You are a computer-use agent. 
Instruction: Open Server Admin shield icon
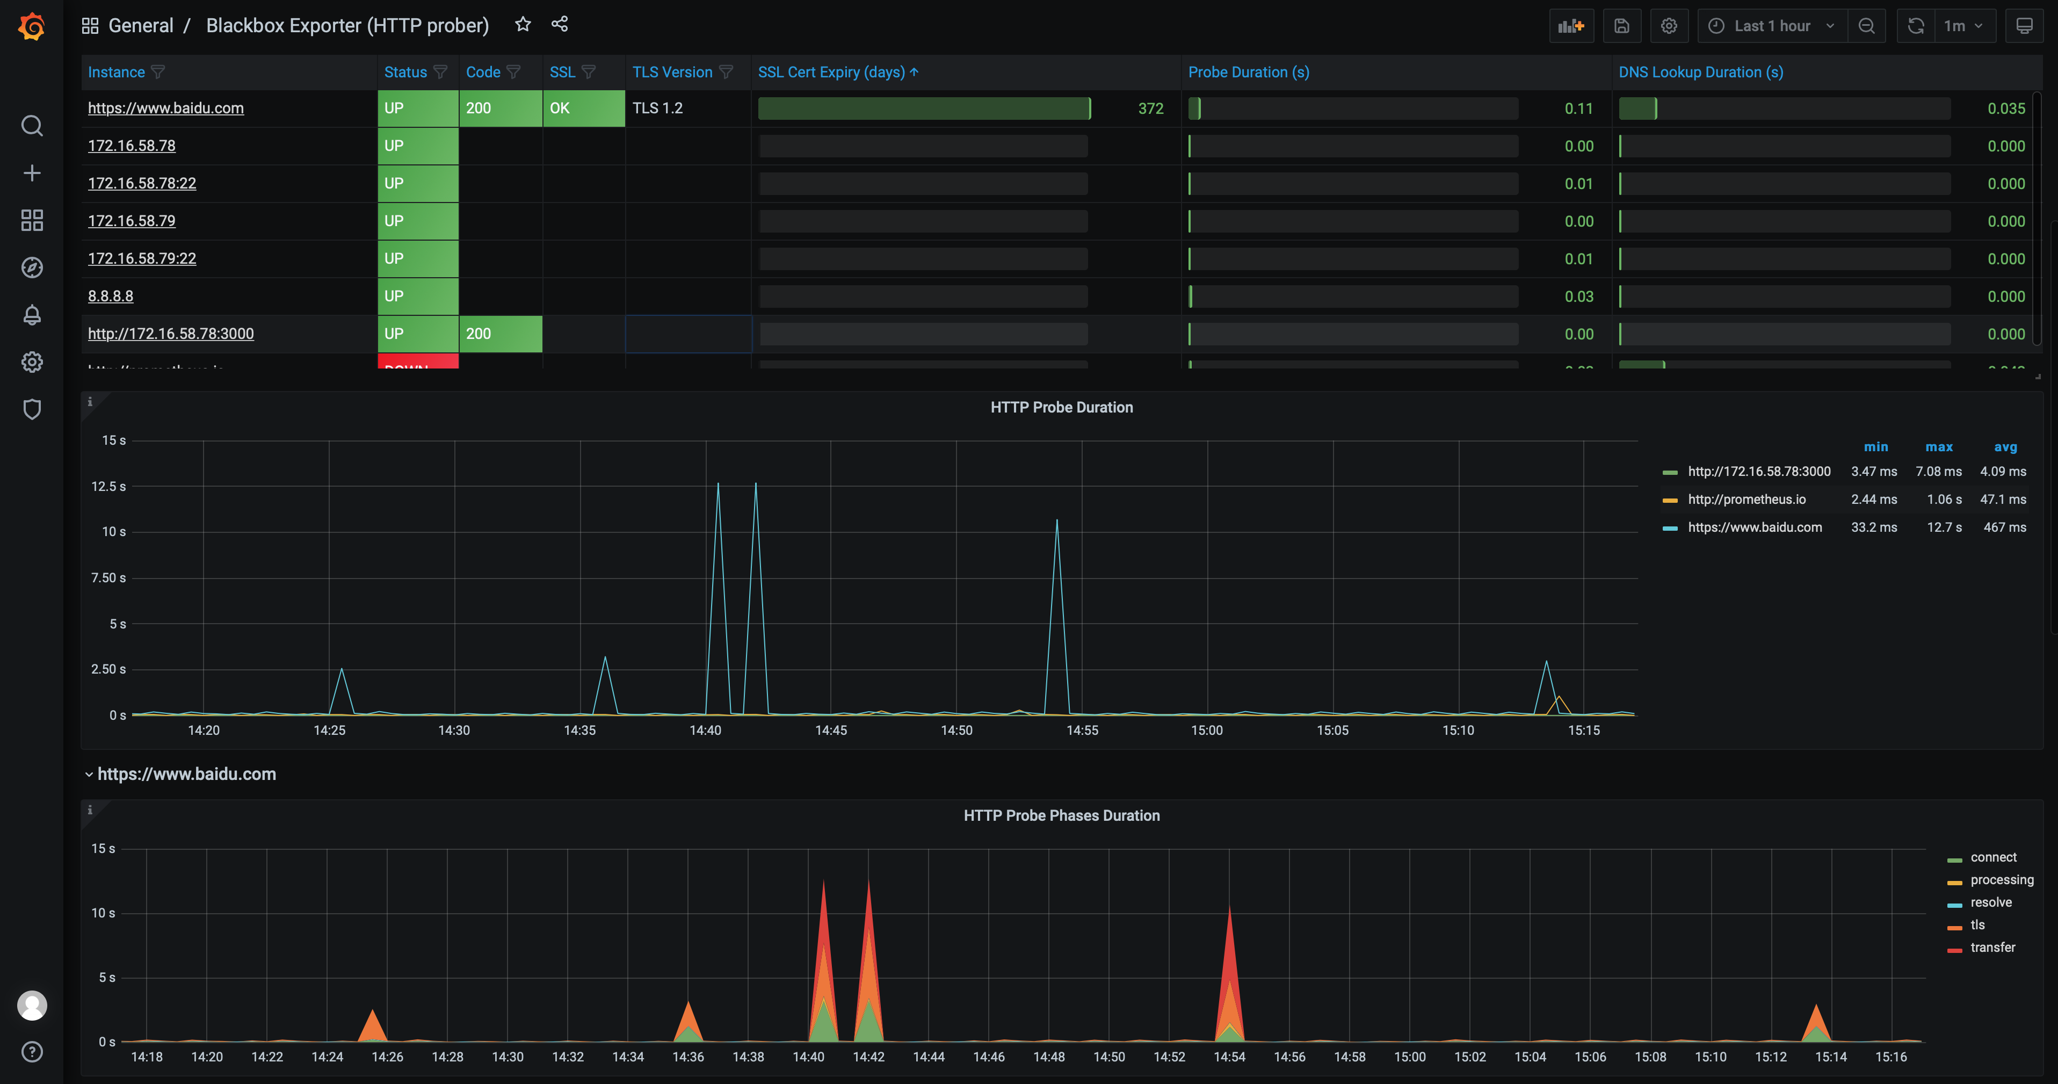click(x=32, y=409)
